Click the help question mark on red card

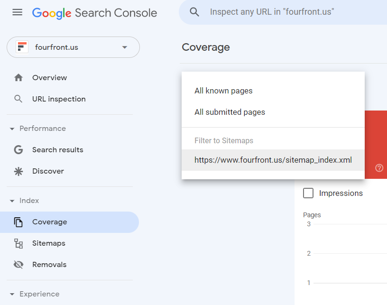click(x=379, y=168)
